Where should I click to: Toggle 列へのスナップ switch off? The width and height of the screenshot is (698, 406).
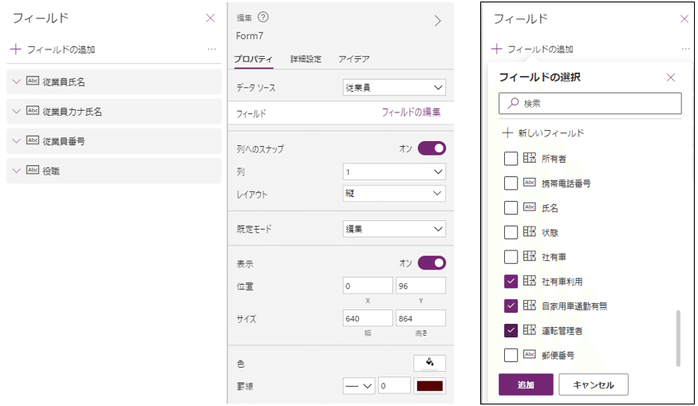click(431, 148)
